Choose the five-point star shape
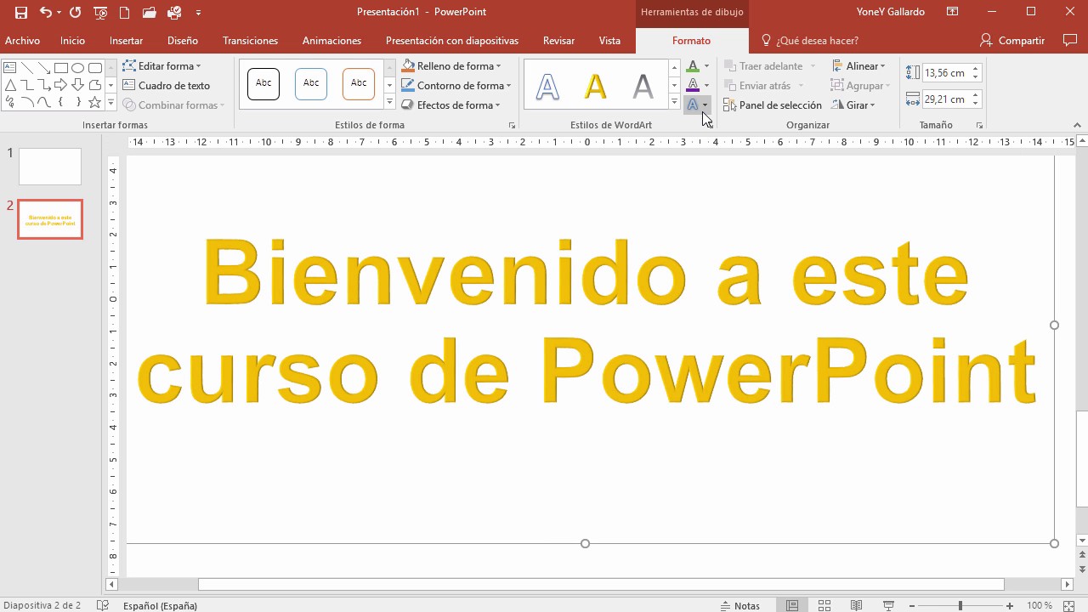This screenshot has height=612, width=1088. click(x=94, y=102)
